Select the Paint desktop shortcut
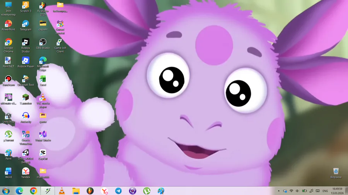Image resolution: width=348 pixels, height=195 pixels. click(9, 155)
